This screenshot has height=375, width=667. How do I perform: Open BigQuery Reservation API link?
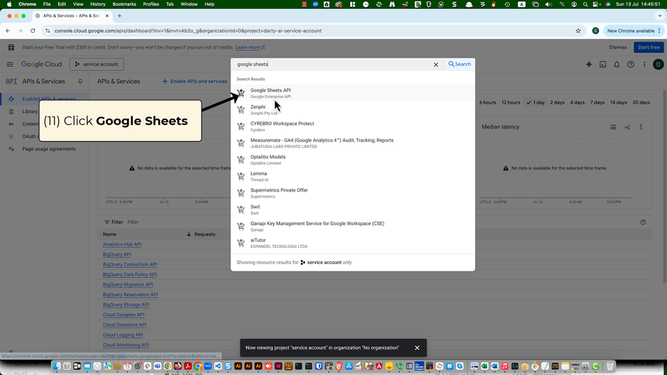coord(130,294)
